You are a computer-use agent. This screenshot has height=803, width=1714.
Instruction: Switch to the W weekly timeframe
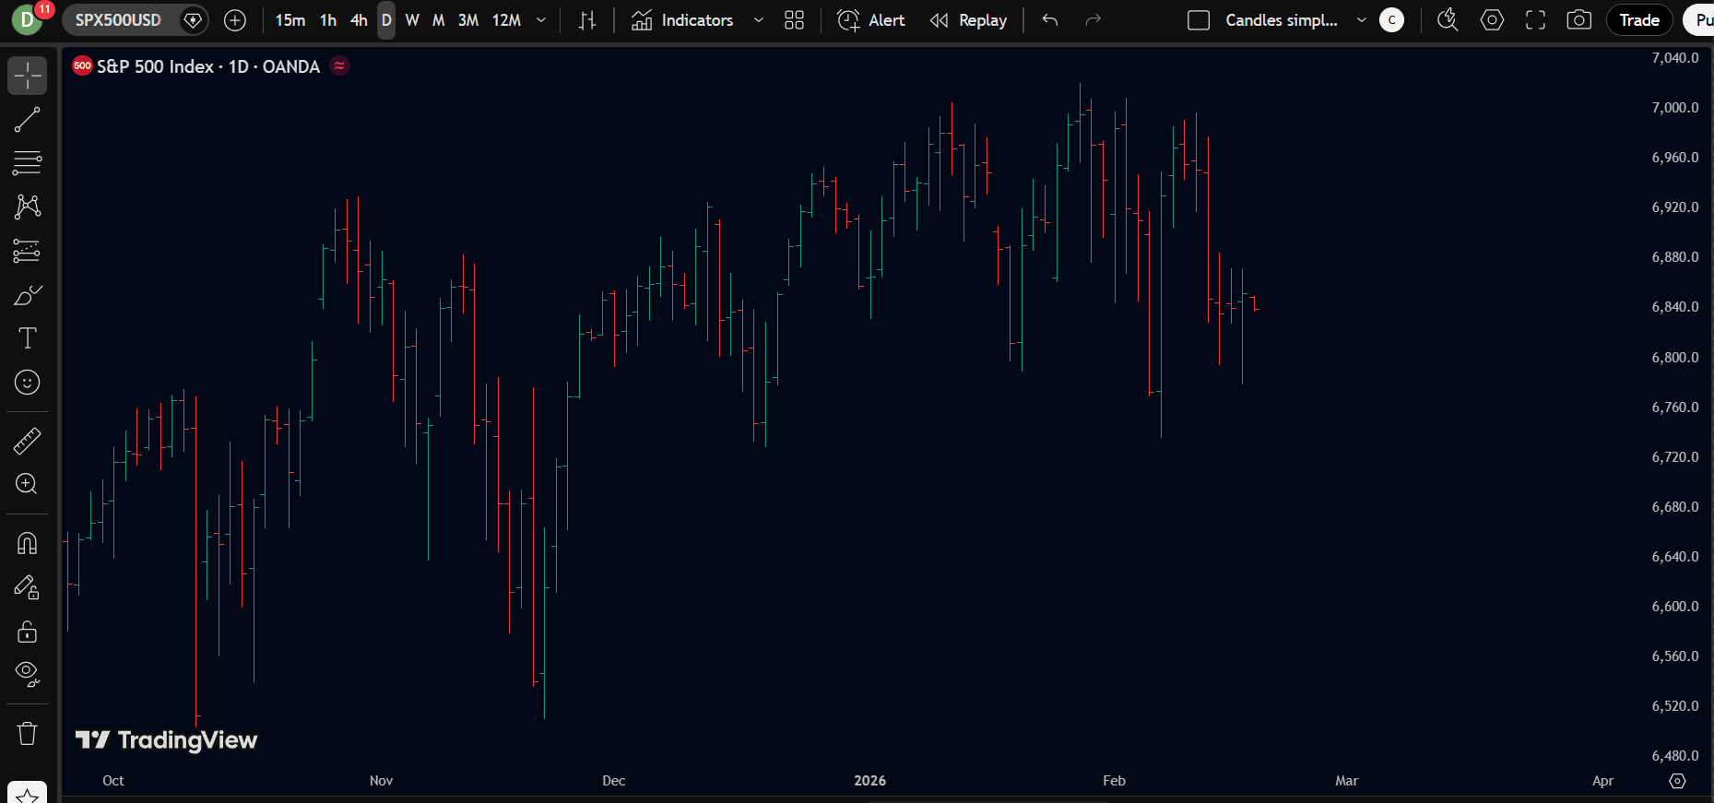pyautogui.click(x=412, y=20)
